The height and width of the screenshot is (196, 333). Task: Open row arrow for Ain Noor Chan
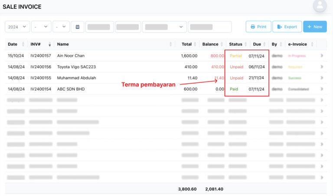click(322, 56)
